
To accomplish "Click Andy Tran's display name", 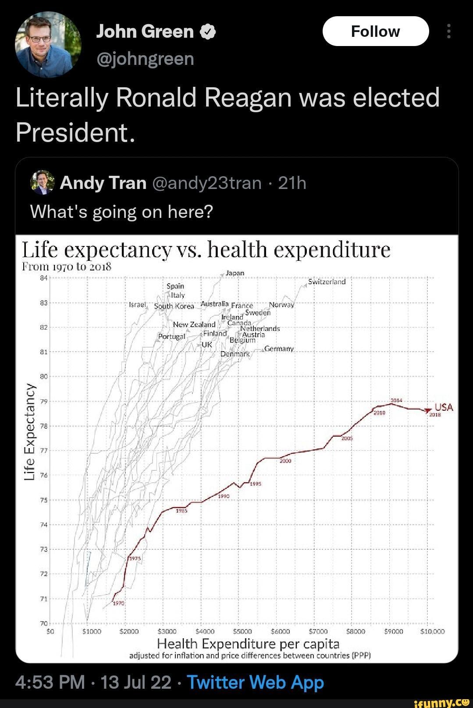I will (102, 183).
